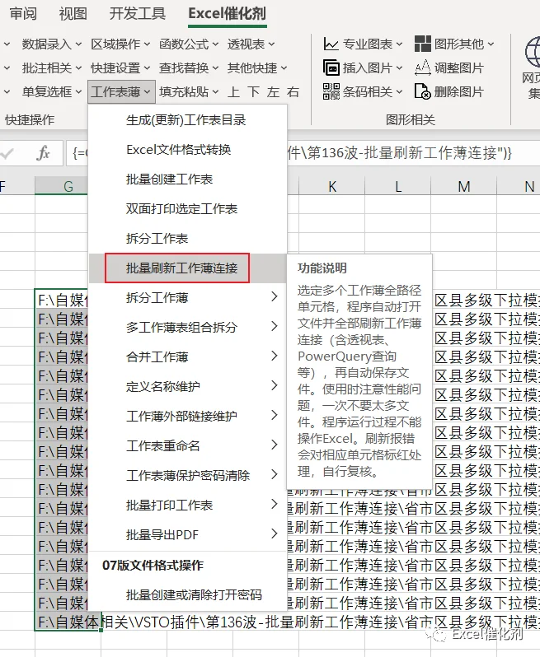Click the 专业图表 line chart icon
540x657 pixels.
coord(331,44)
